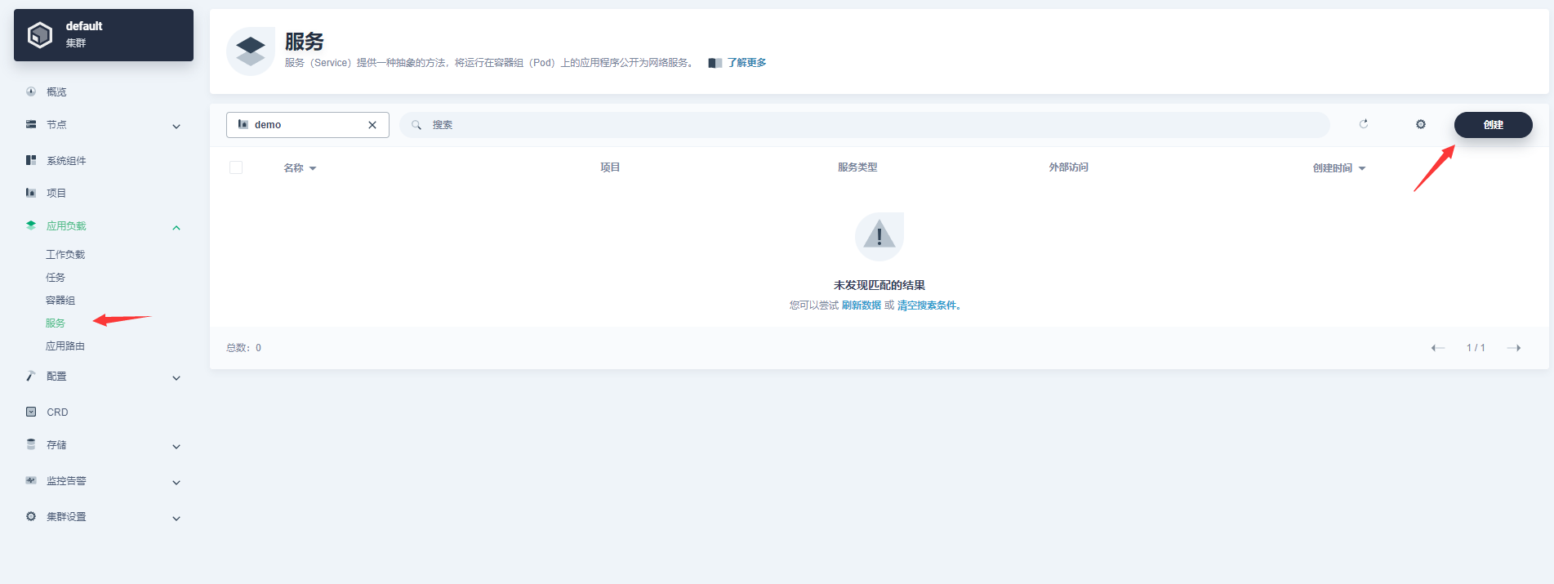Open table settings gear icon
Screen dimensions: 1554x584
(1420, 124)
